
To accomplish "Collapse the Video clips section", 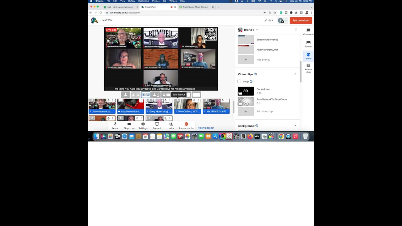I will pos(295,74).
